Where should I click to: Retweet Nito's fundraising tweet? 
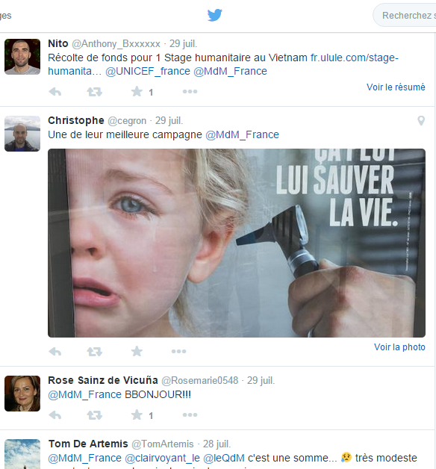[95, 92]
